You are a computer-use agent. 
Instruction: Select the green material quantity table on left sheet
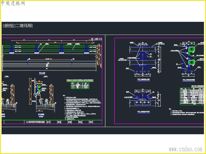(80, 85)
